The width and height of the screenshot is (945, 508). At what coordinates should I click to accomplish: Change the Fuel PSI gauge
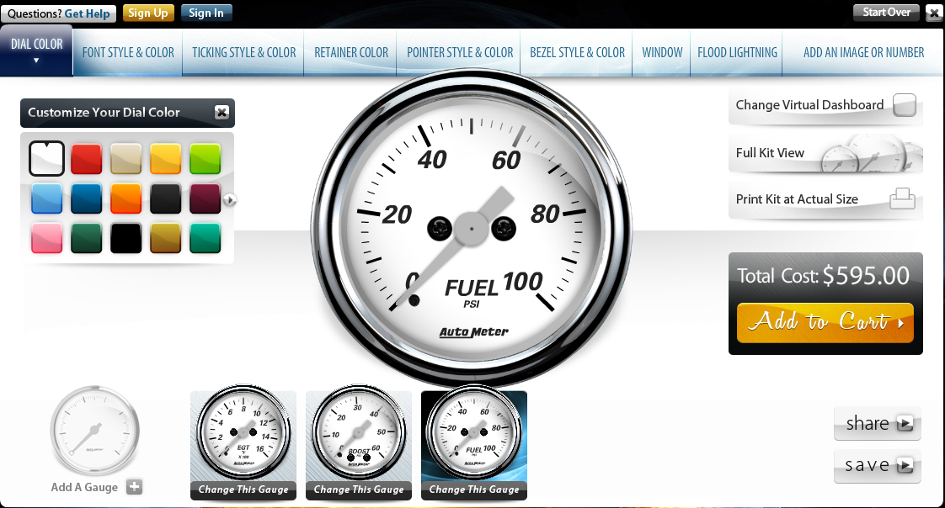[x=474, y=490]
